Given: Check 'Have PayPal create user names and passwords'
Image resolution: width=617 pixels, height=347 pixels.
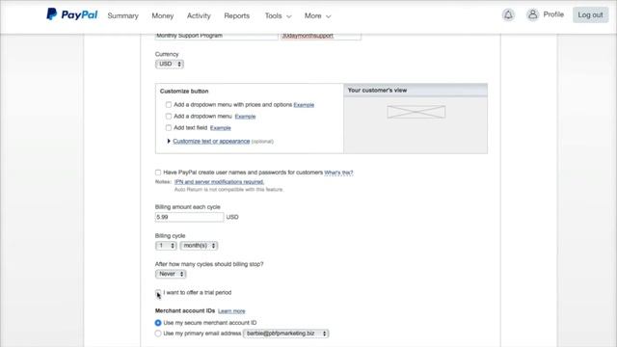Looking at the screenshot, I should [158, 173].
